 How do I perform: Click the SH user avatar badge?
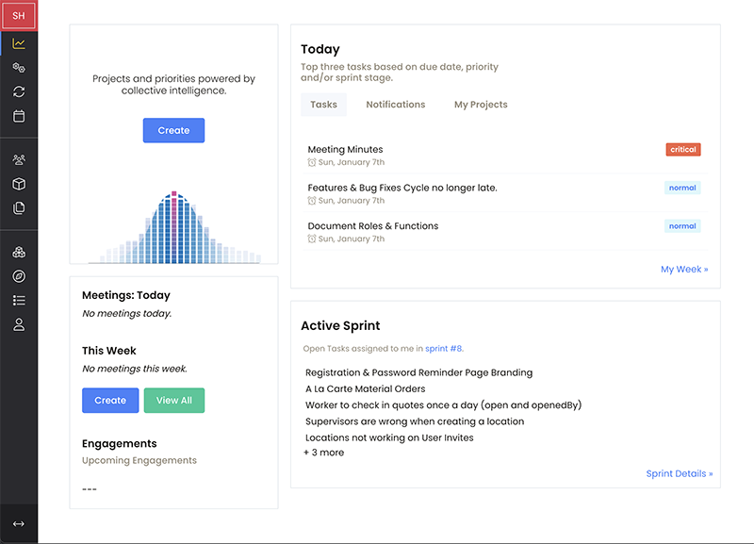point(19,15)
